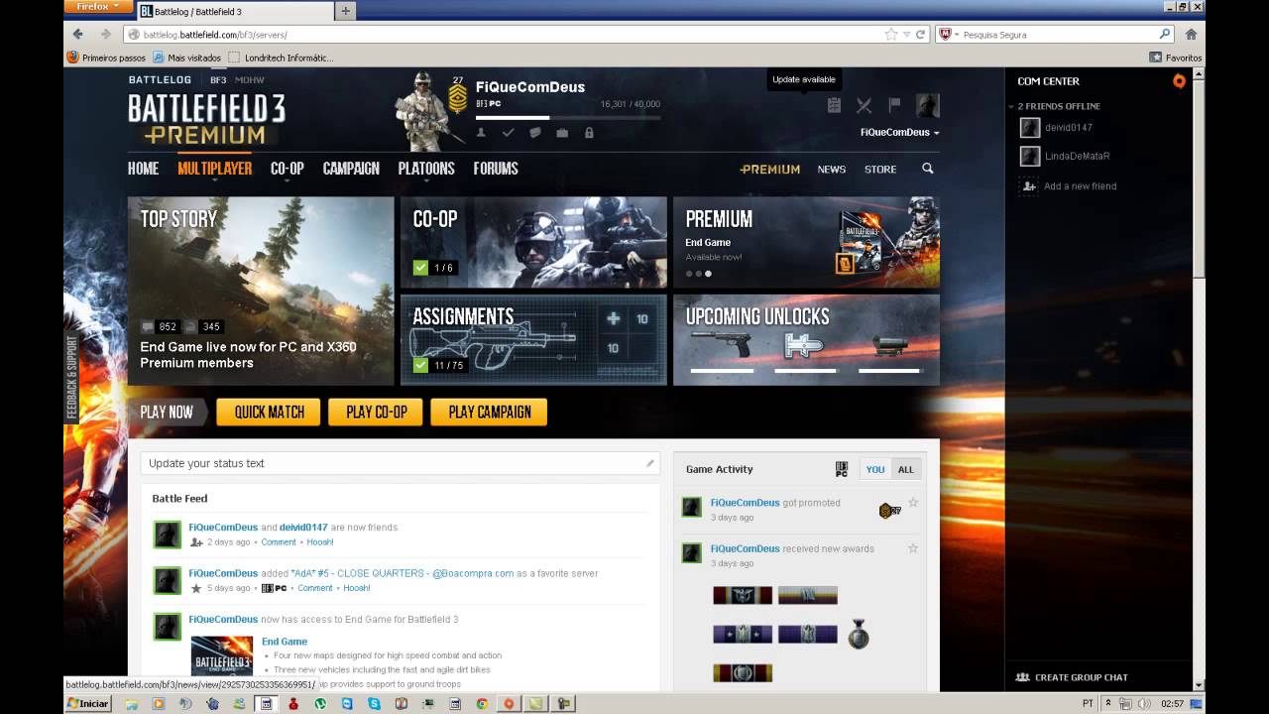This screenshot has height=714, width=1269.
Task: Open the CAMPAIGN navigation tab
Action: click(351, 169)
